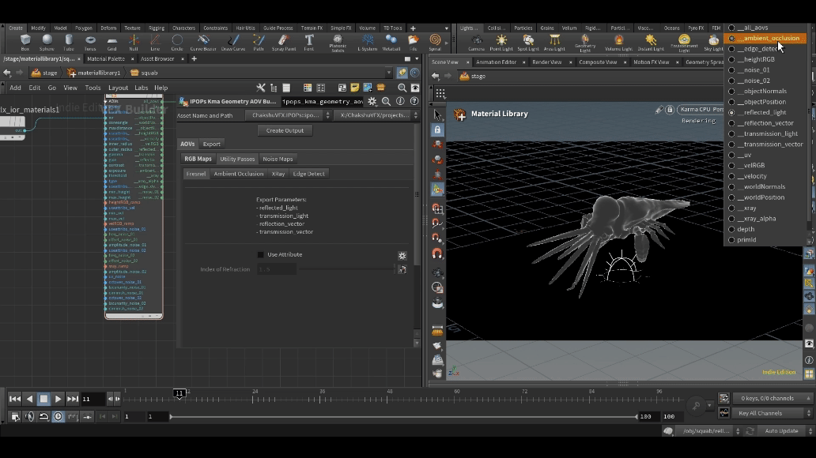Create a Point Light
Image resolution: width=816 pixels, height=458 pixels.
501,43
